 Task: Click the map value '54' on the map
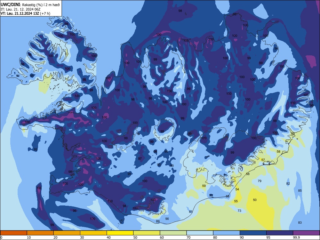(x=237, y=189)
